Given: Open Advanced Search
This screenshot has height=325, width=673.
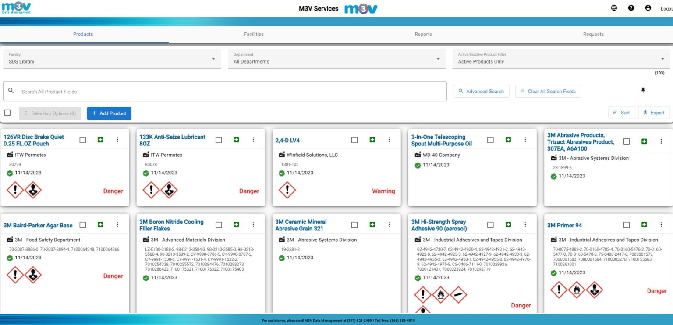Looking at the screenshot, I should point(482,91).
